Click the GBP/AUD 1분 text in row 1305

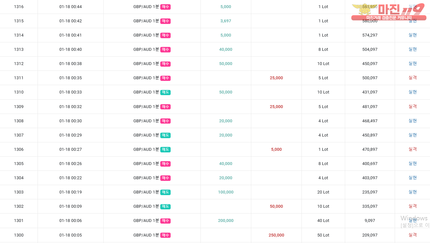(x=146, y=164)
